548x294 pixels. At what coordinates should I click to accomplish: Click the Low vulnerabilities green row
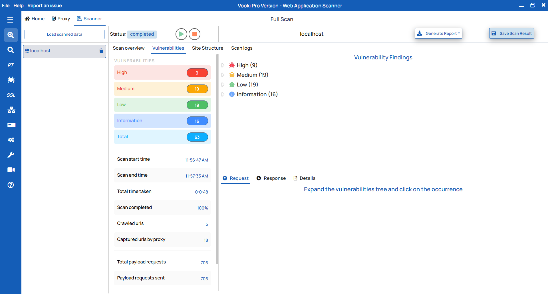pos(162,105)
